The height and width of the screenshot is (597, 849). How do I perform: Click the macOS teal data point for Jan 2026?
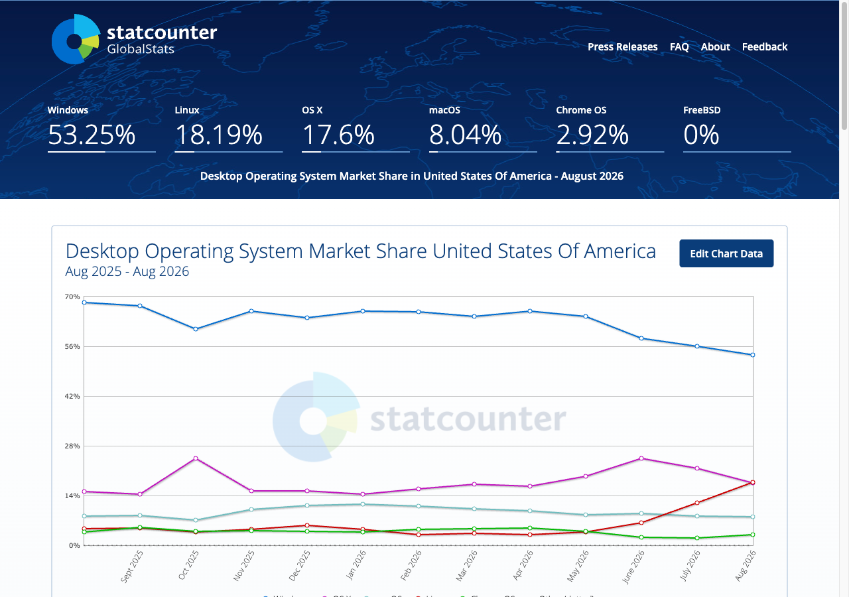click(x=363, y=504)
